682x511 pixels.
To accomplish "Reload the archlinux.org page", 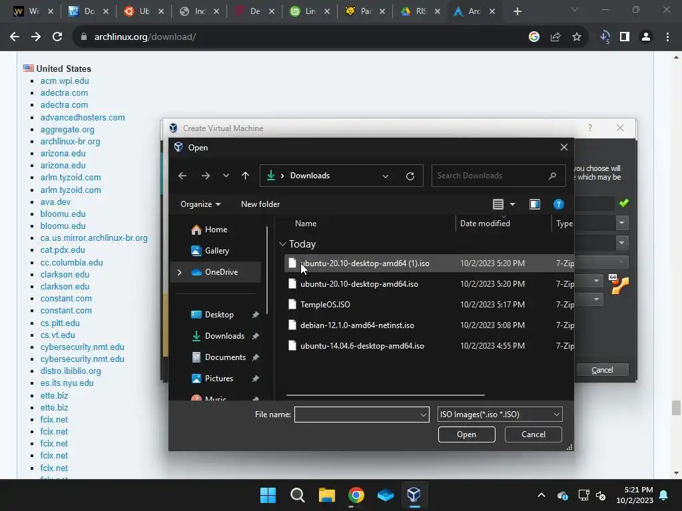I will pos(57,37).
